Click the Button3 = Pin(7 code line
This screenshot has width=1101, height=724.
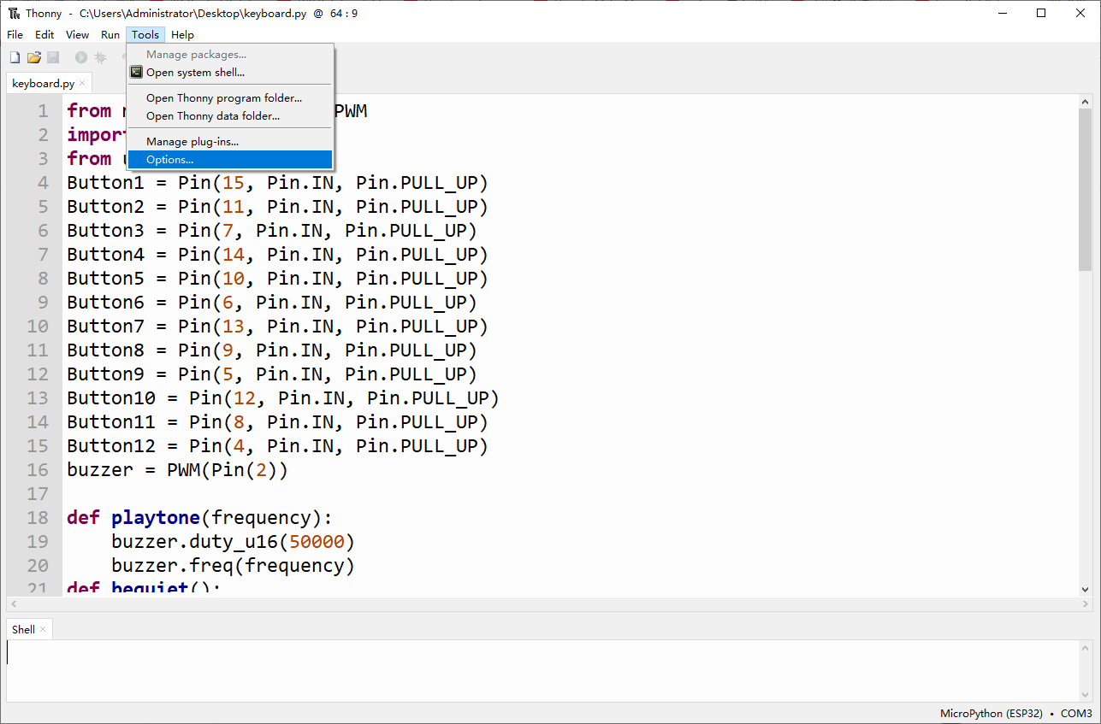coord(272,231)
